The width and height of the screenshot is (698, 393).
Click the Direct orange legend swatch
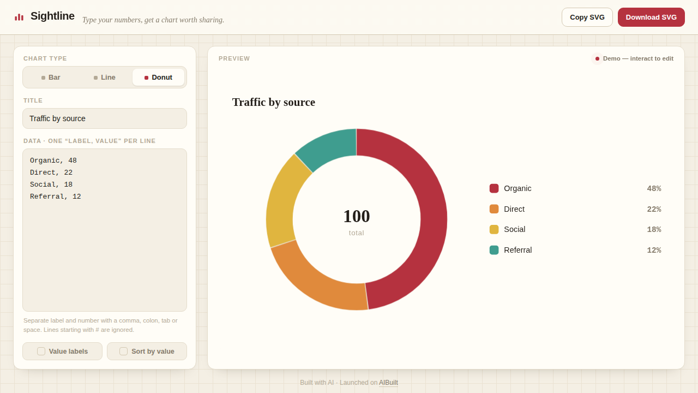pyautogui.click(x=494, y=209)
